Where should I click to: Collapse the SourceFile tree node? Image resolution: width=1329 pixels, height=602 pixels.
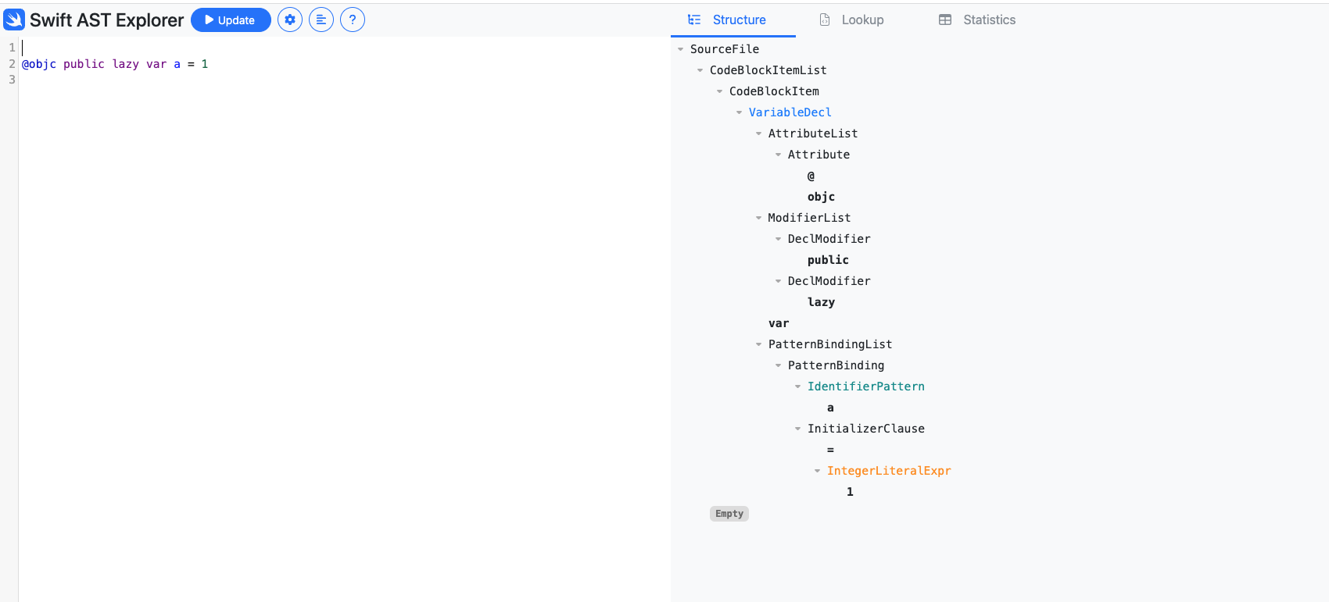[x=680, y=49]
